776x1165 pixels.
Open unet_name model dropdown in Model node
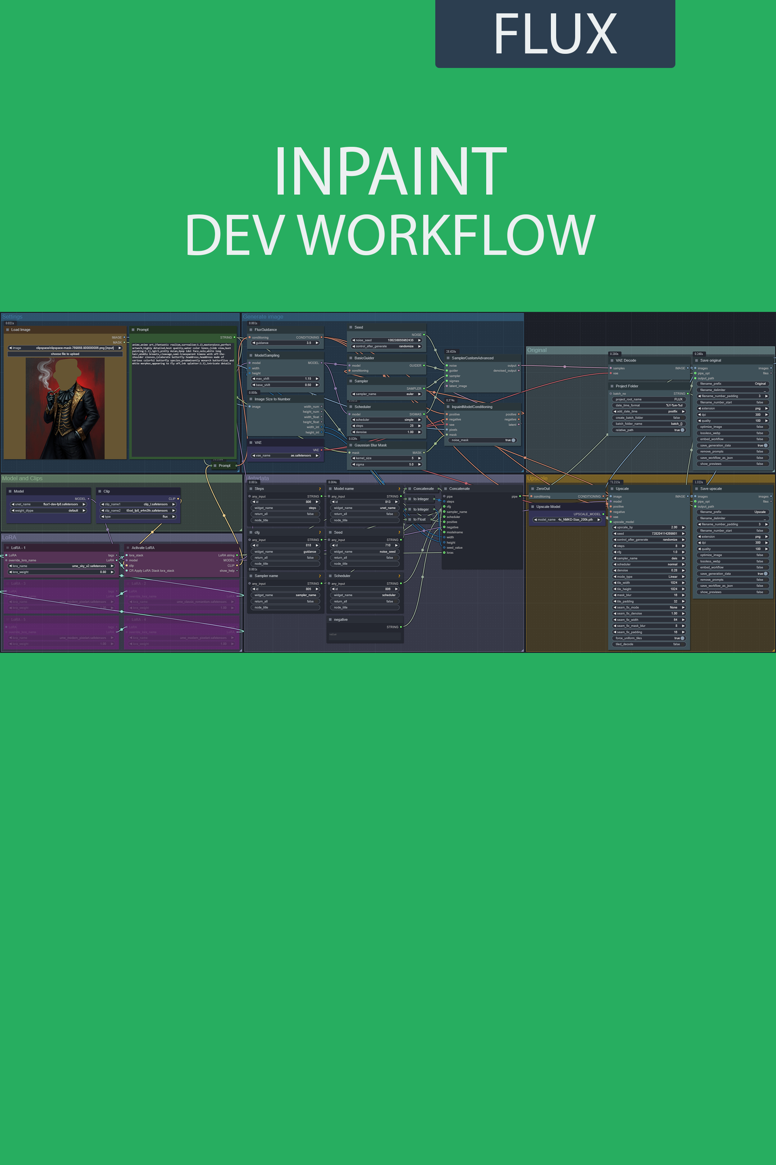point(48,504)
